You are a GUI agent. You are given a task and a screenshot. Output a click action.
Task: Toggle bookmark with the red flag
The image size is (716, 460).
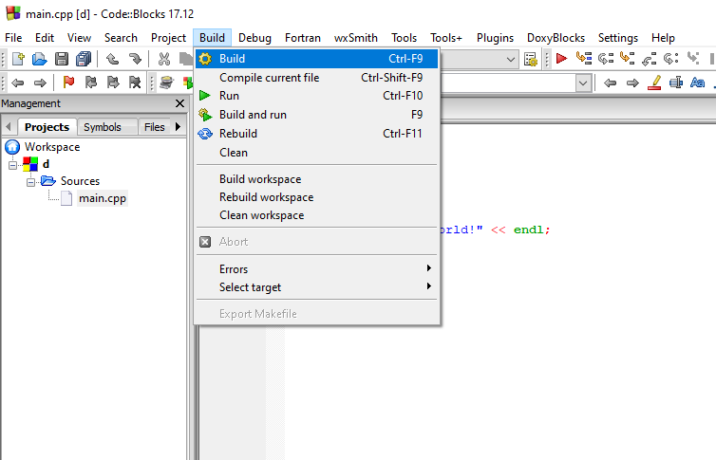click(x=68, y=83)
